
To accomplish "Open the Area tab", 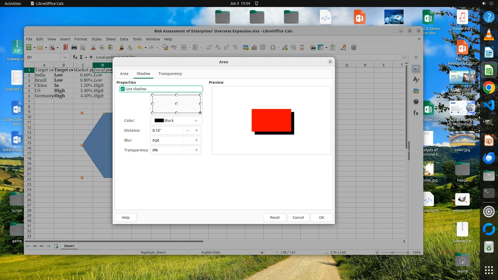I will pyautogui.click(x=124, y=74).
